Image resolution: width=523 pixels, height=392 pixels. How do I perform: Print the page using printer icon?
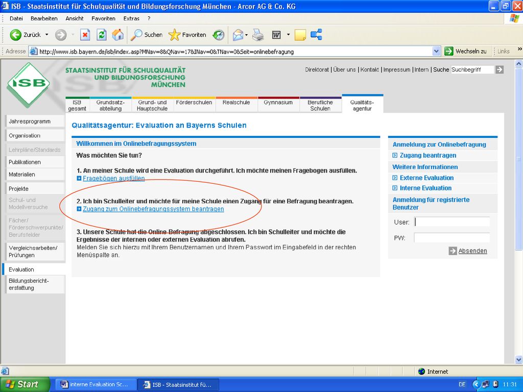pos(258,35)
